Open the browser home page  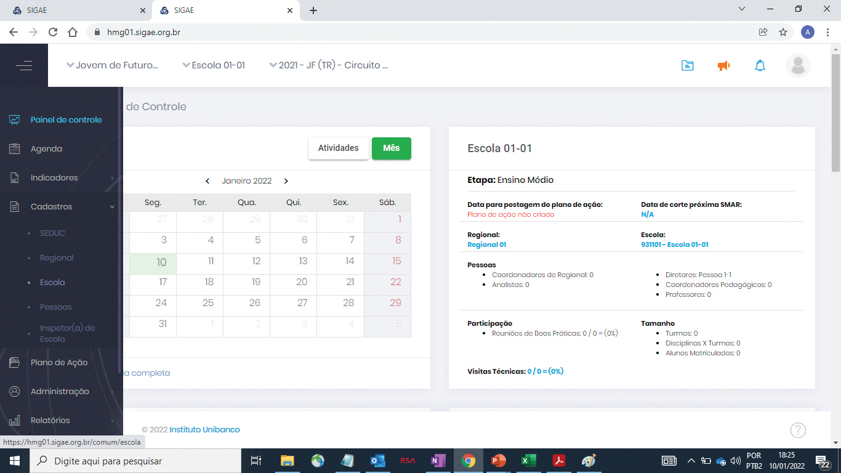pos(73,32)
